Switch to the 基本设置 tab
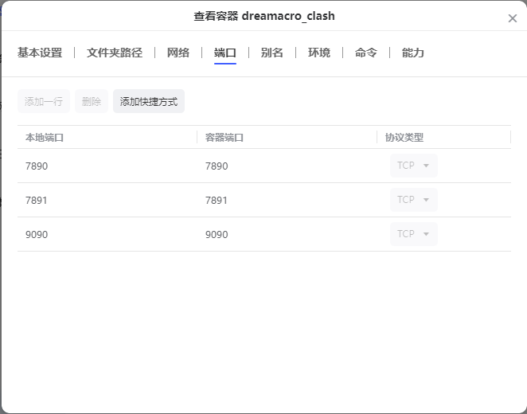This screenshot has height=414, width=527. 40,53
